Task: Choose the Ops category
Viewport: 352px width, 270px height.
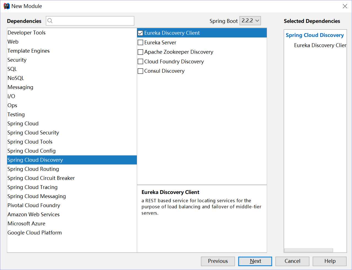Action: (72, 105)
